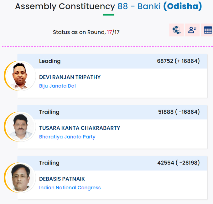Viewport: 213px width, 204px height.
Task: Select candidate name DEBASIS PATNAIK
Action: click(62, 179)
